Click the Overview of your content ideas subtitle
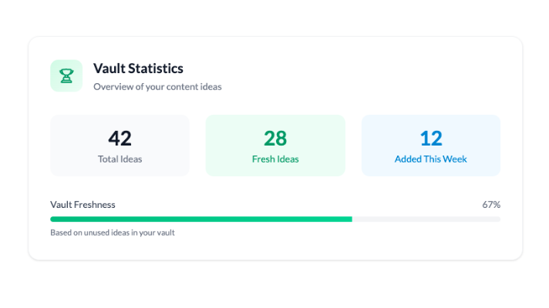The height and width of the screenshot is (308, 549). [x=157, y=87]
